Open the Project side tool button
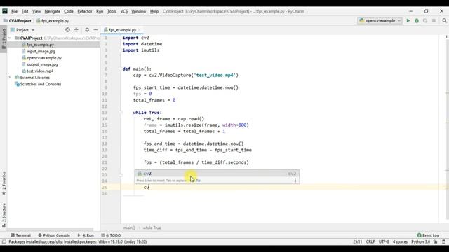The height and width of the screenshot is (252, 449). (x=4, y=38)
